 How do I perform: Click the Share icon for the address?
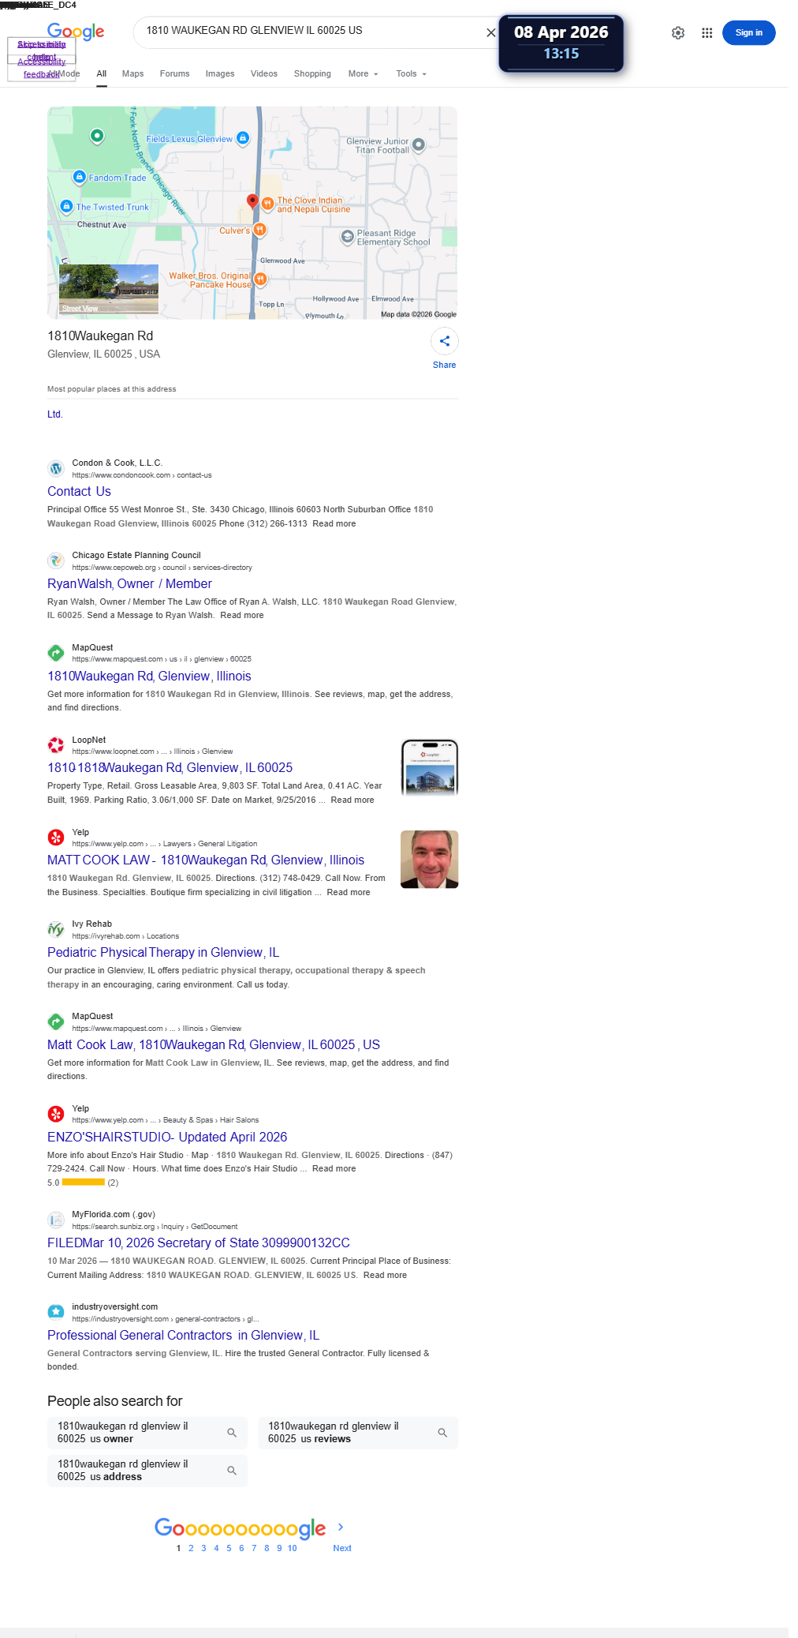point(445,341)
